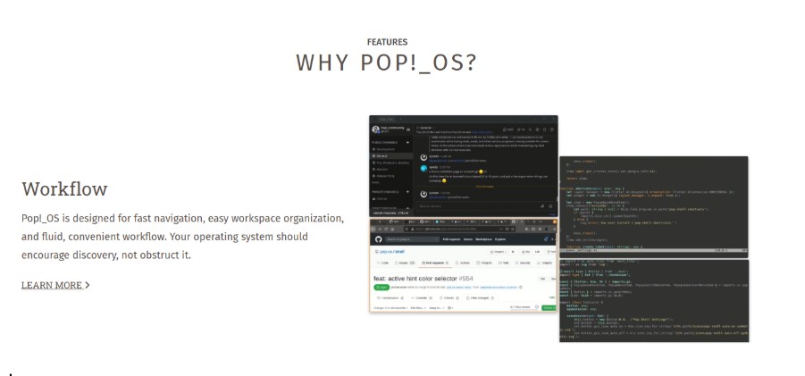Click the plus icon next to PRIVATE CHANNELS

[408, 191]
